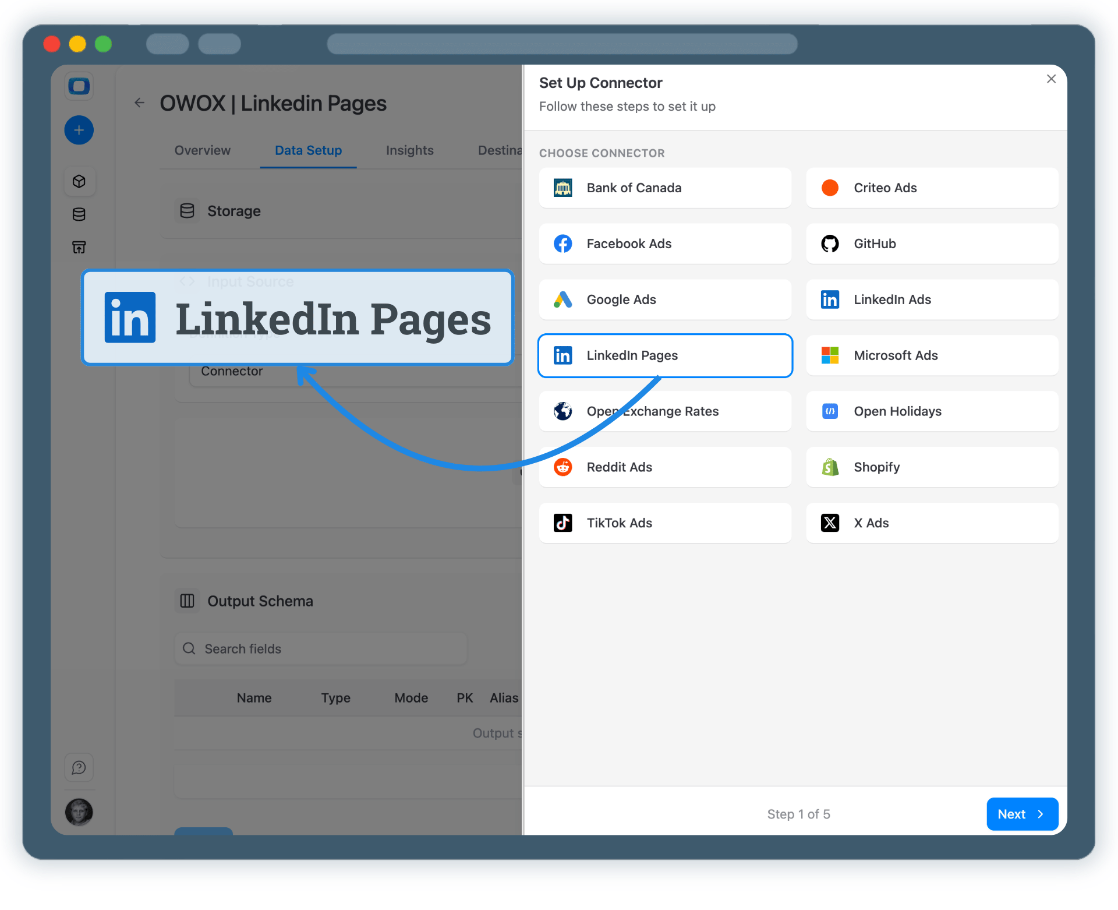Open the archive export icon in sidebar
The image size is (1118, 910).
click(79, 247)
